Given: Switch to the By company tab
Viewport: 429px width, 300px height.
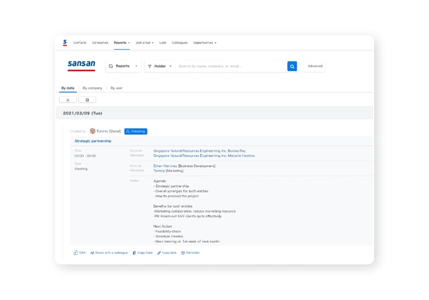Looking at the screenshot, I should tap(93, 88).
